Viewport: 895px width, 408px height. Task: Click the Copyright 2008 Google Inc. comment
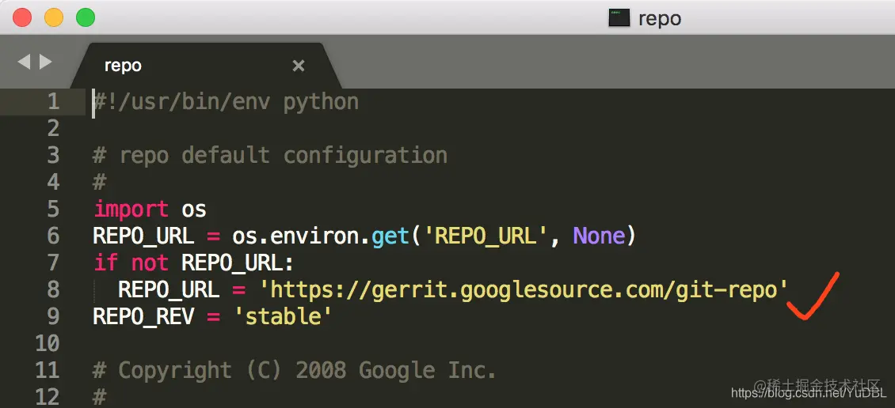coord(295,370)
